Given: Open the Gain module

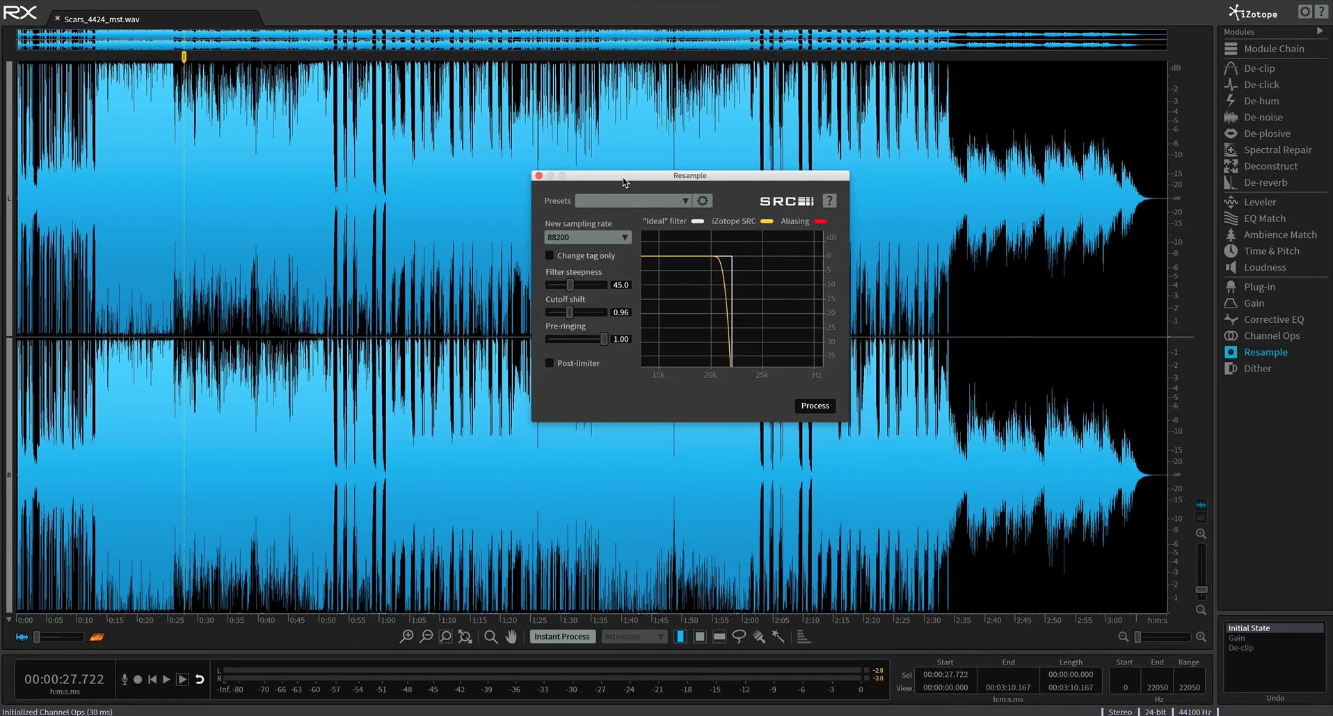Looking at the screenshot, I should coord(1254,303).
